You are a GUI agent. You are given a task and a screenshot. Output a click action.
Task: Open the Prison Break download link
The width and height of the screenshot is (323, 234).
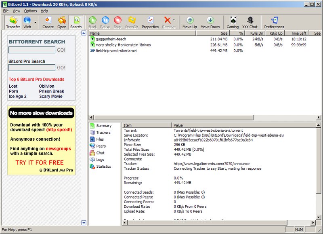click(52, 91)
